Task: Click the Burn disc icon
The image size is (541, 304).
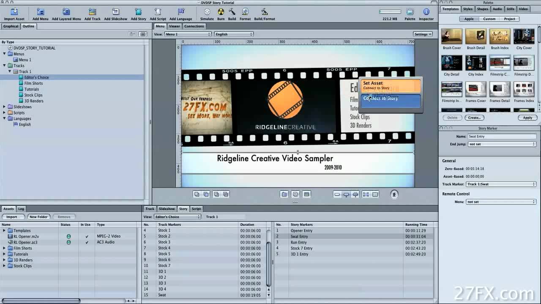Action: (221, 12)
